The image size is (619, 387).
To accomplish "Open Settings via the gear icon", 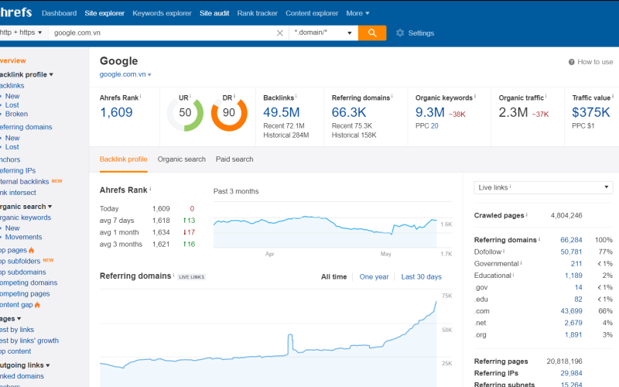I will point(400,33).
